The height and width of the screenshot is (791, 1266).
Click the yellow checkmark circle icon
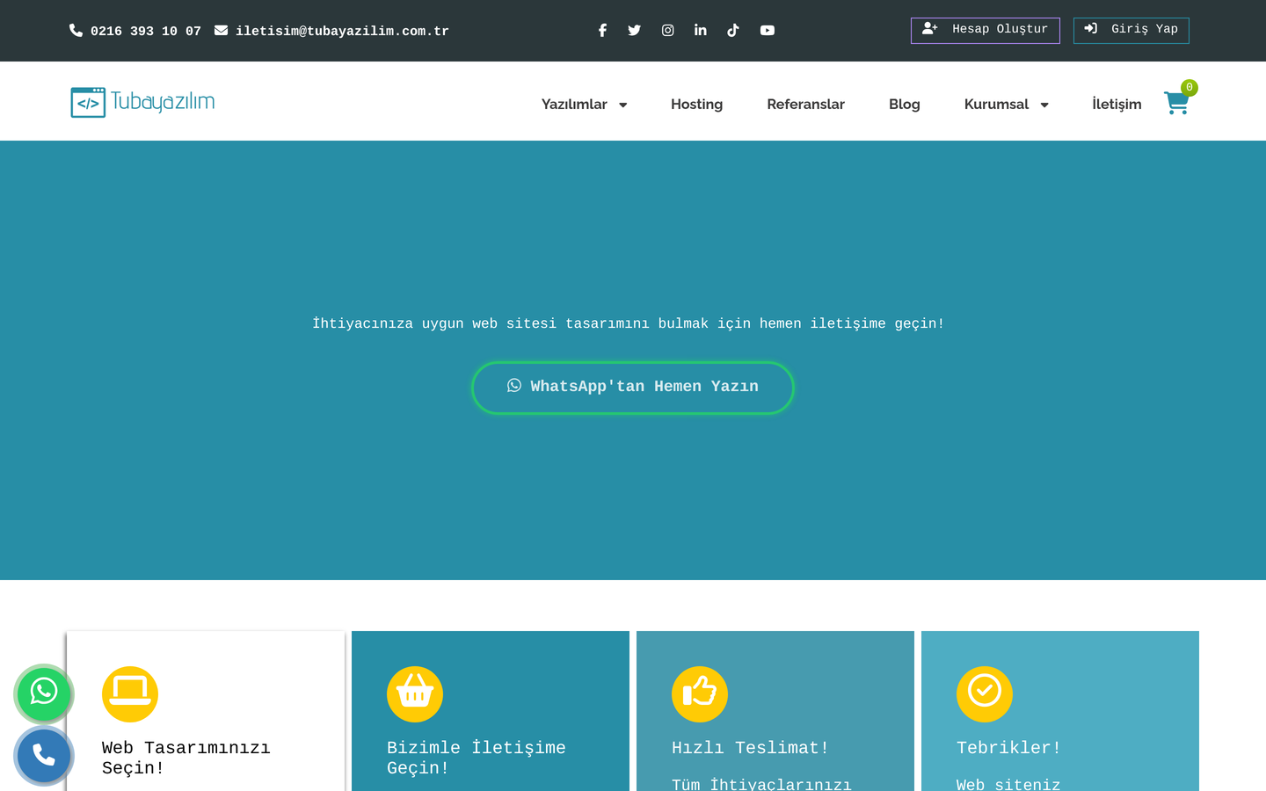(x=985, y=693)
